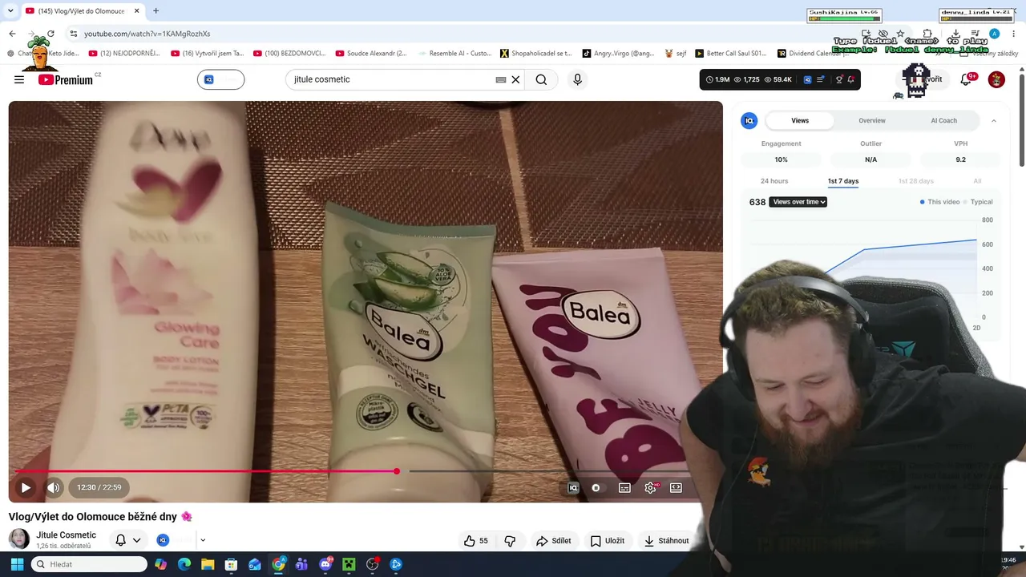The height and width of the screenshot is (577, 1026).
Task: Collapse the vidIQ panel with chevron
Action: coord(994,120)
